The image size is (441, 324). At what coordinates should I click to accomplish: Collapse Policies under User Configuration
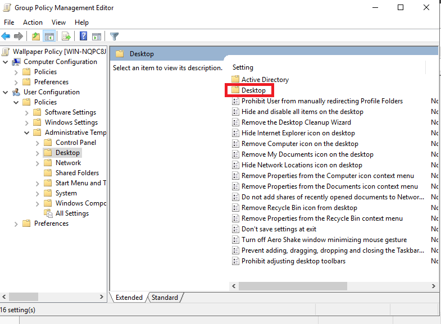16,102
